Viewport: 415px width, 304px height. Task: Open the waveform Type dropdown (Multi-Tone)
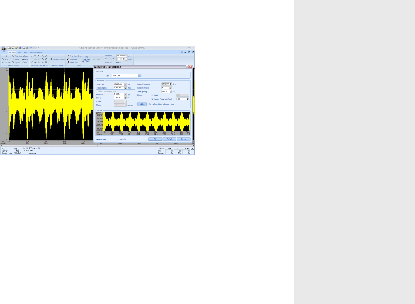pyautogui.click(x=140, y=75)
